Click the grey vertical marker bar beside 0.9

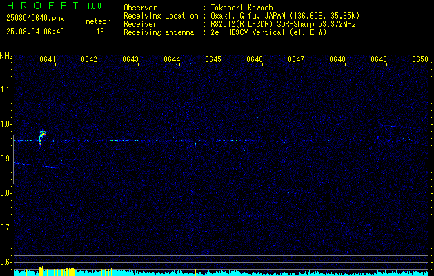[x=13, y=159]
